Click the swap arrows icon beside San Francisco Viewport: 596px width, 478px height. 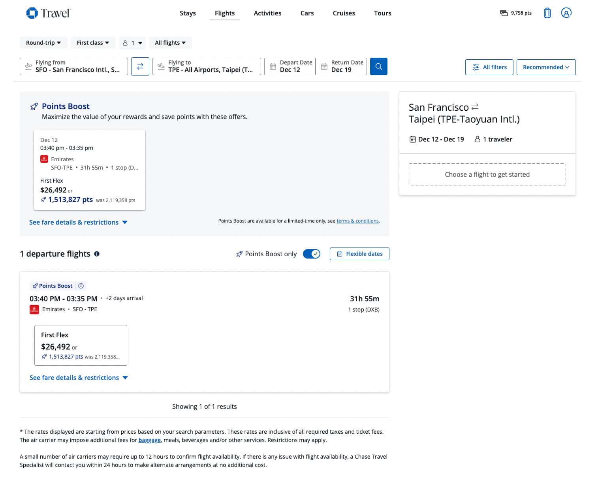(475, 107)
